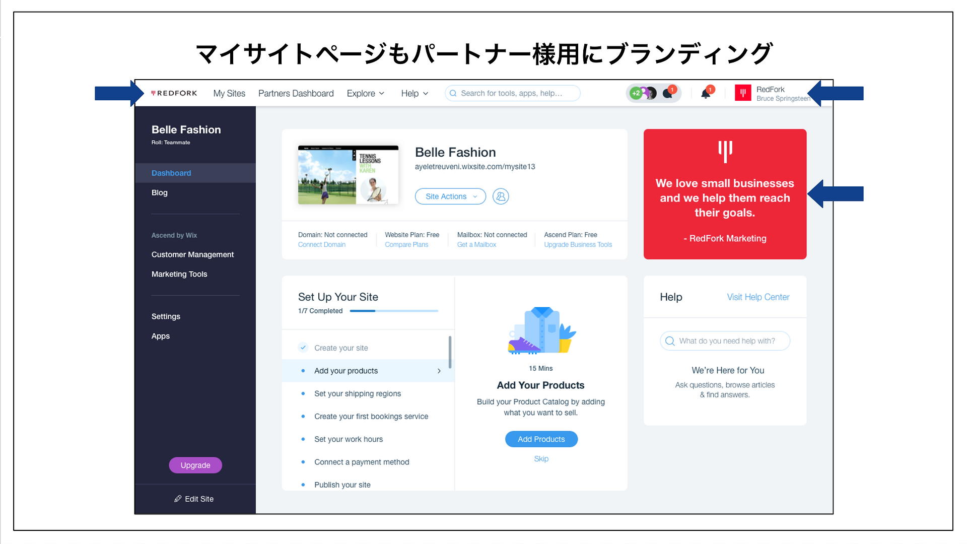Image resolution: width=967 pixels, height=544 pixels.
Task: Click the setup progress bar
Action: pyautogui.click(x=394, y=311)
